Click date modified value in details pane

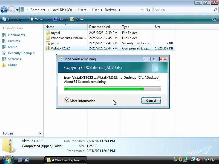pyautogui.click(x=101, y=141)
